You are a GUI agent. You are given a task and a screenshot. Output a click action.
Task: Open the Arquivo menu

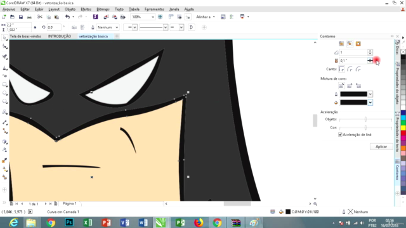[x=9, y=9]
